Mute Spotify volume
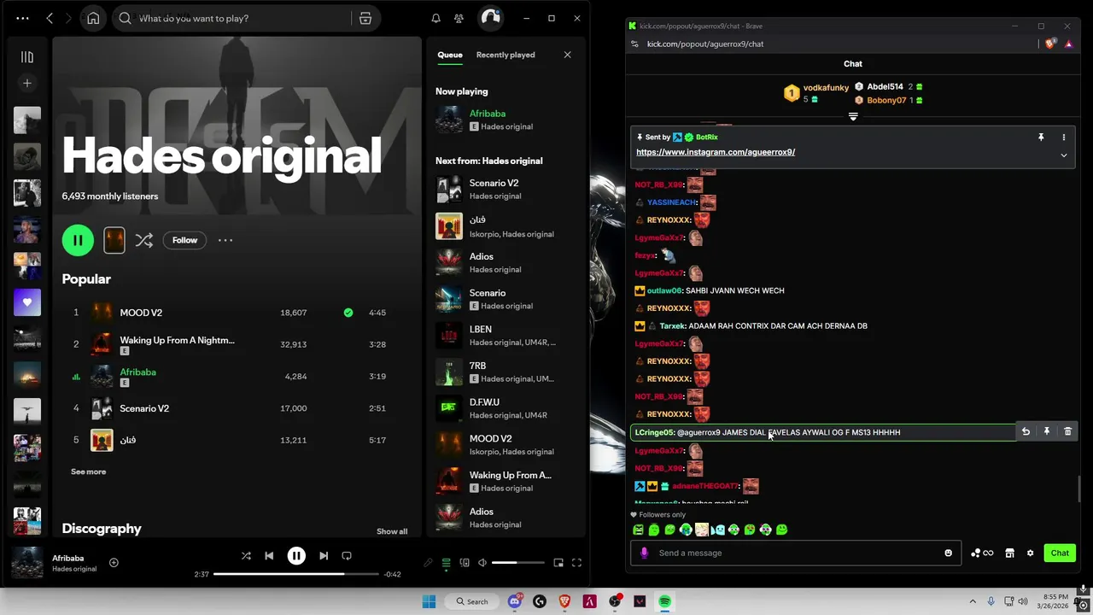Image resolution: width=1093 pixels, height=615 pixels. pos(482,563)
